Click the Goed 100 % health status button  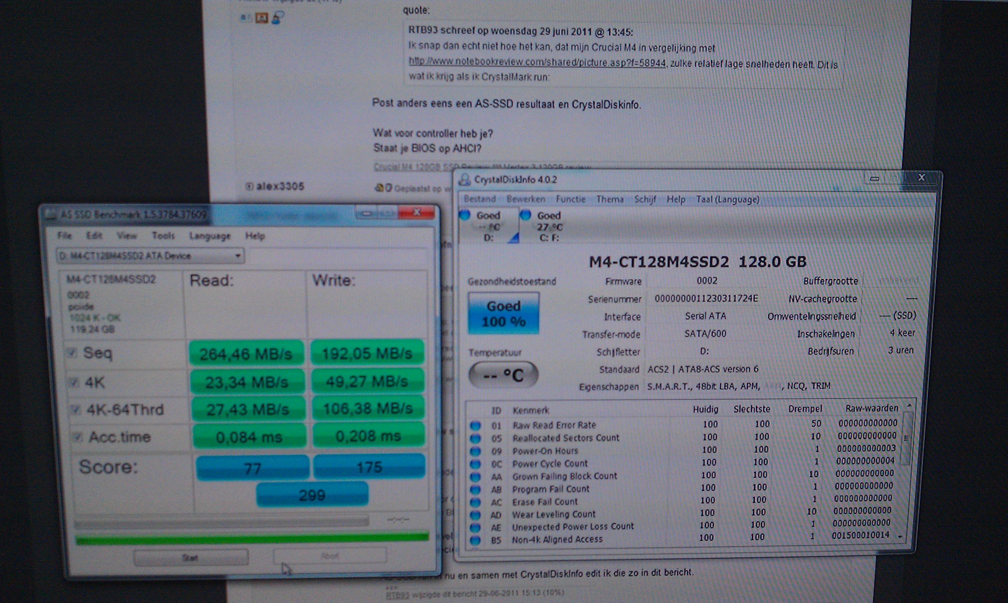tap(504, 313)
